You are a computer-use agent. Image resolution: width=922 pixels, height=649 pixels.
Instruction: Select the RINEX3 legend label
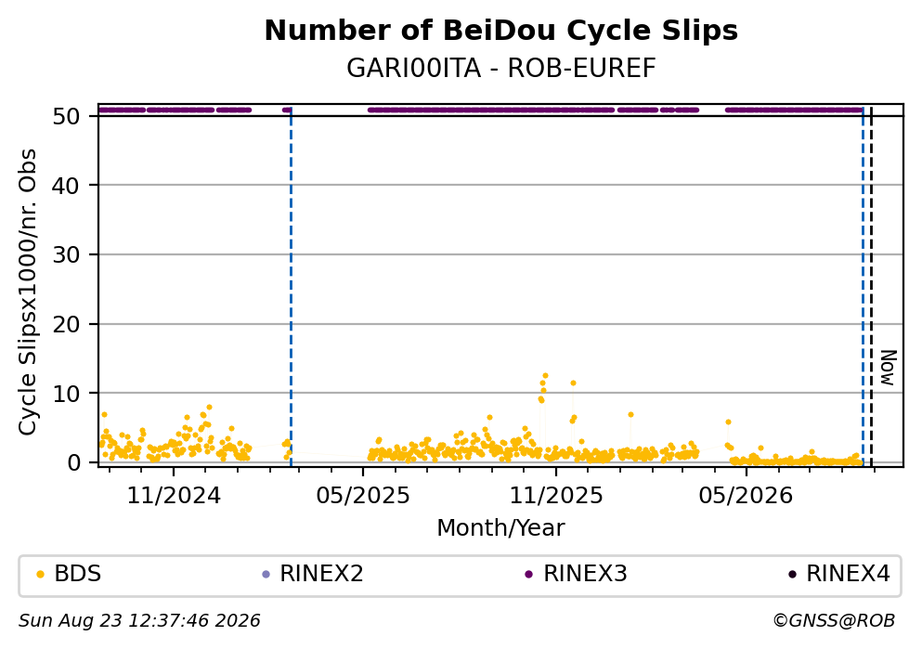pos(585,574)
